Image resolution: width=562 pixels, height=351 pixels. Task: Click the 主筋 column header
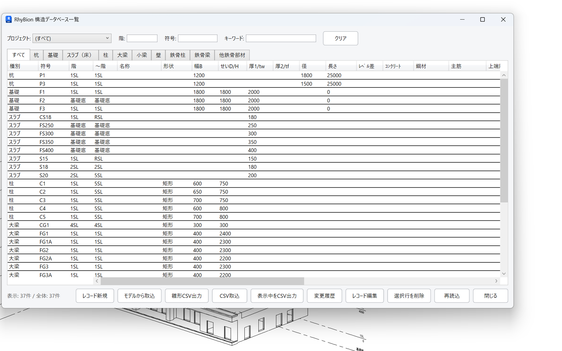(468, 66)
